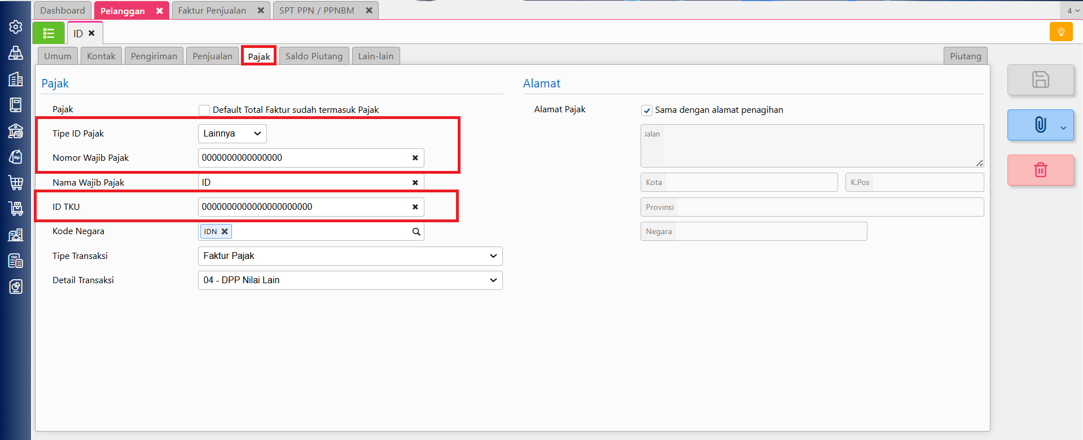
Task: Click search magnifier in Kode Negara field
Action: (x=416, y=232)
